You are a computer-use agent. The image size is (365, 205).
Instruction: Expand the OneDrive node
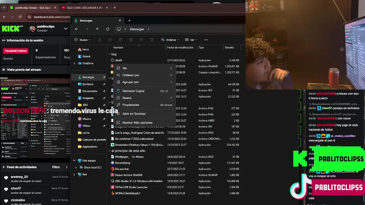click(74, 63)
